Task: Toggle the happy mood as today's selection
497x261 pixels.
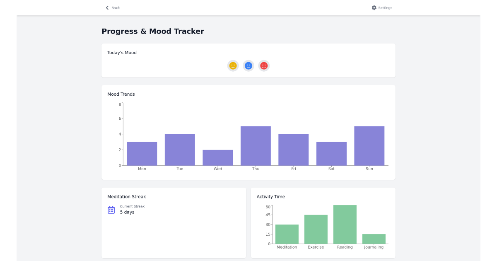Action: [x=233, y=65]
